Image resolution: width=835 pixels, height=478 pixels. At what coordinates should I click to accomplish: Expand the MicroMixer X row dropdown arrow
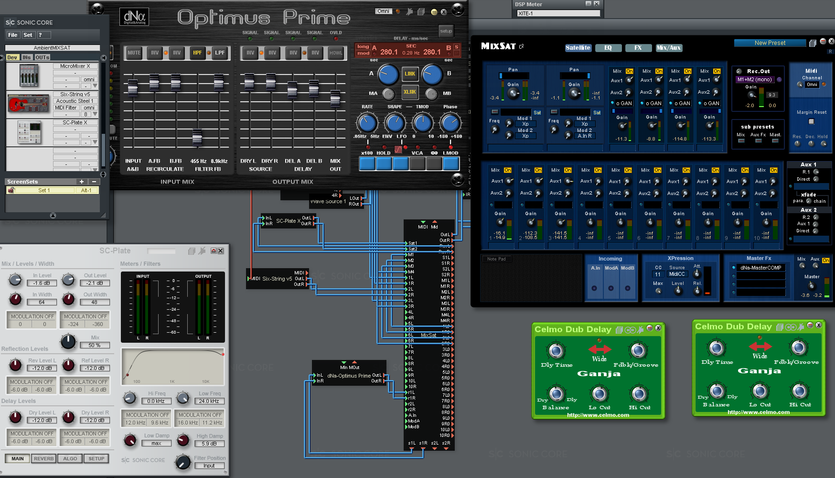tap(95, 86)
